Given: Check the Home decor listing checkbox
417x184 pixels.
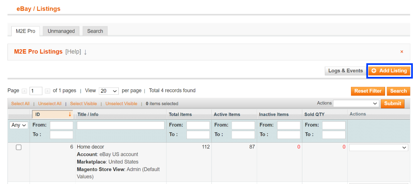Looking at the screenshot, I should click(19, 147).
